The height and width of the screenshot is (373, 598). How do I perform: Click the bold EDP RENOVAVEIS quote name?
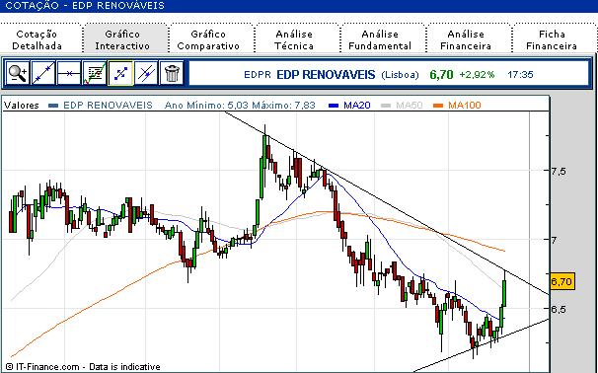coord(326,74)
